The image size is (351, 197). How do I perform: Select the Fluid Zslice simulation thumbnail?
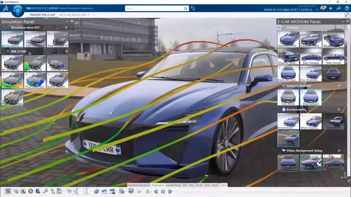12,80
